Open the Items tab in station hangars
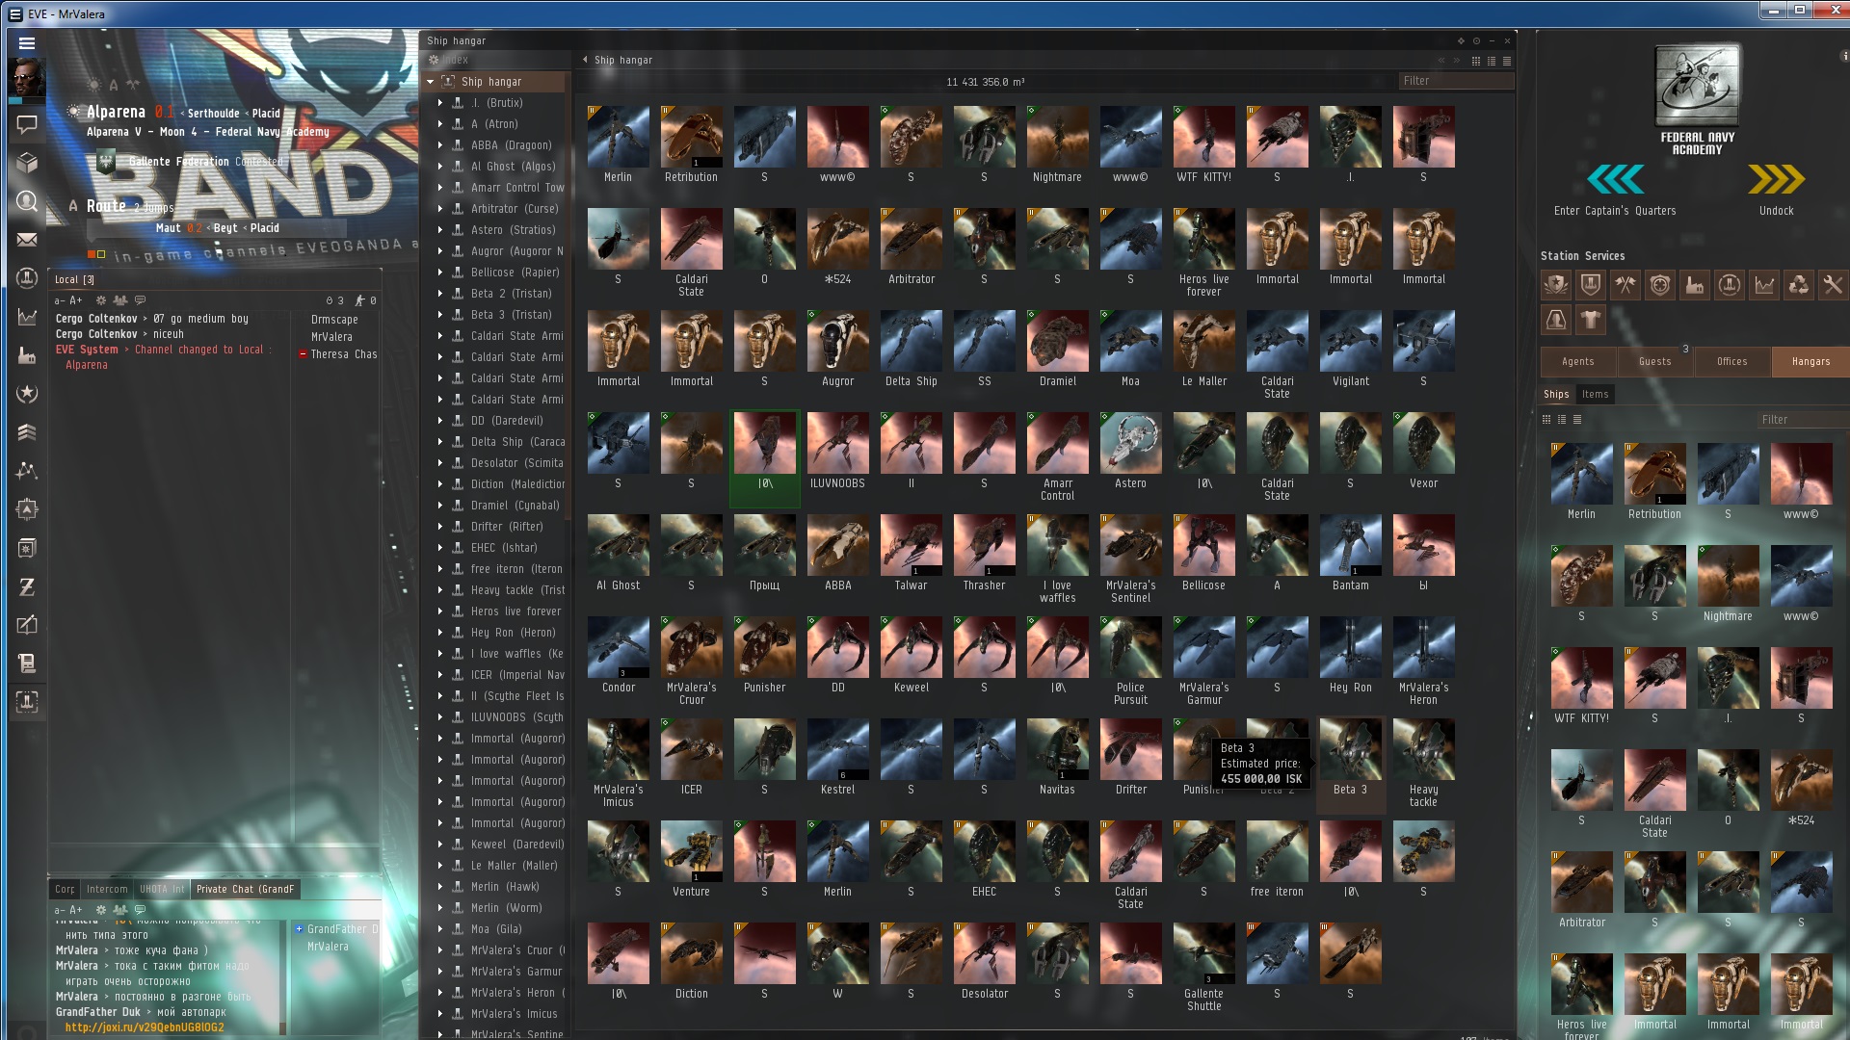This screenshot has width=1850, height=1040. point(1595,394)
